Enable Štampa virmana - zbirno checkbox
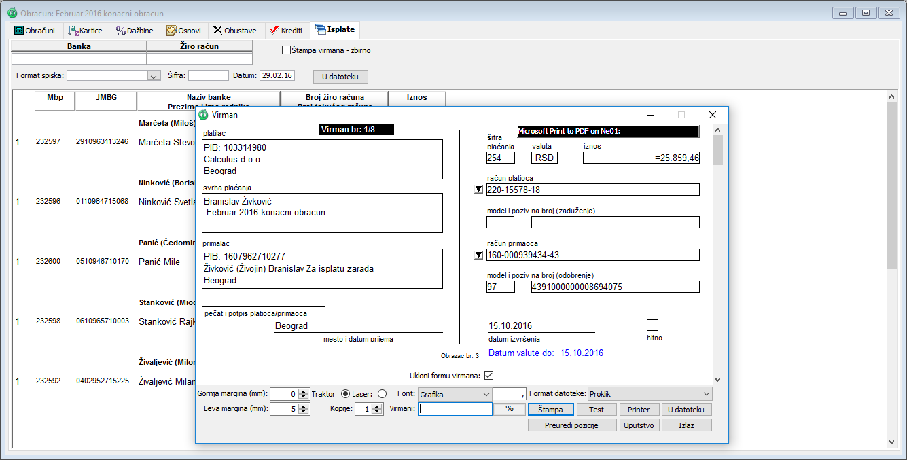The width and height of the screenshot is (907, 460). point(286,50)
